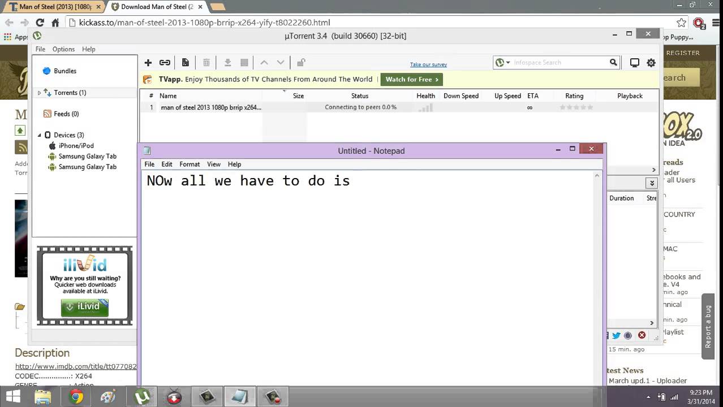Image resolution: width=723 pixels, height=407 pixels.
Task: Click the TVapp ad icon
Action: tap(148, 80)
